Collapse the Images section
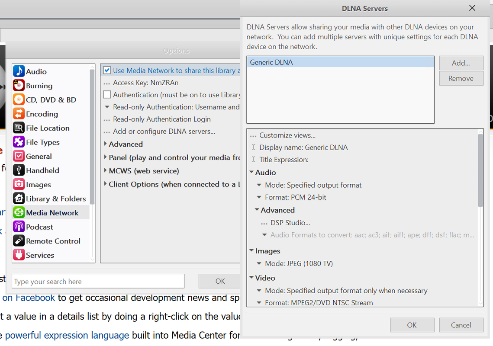This screenshot has width=493, height=346. coord(251,250)
